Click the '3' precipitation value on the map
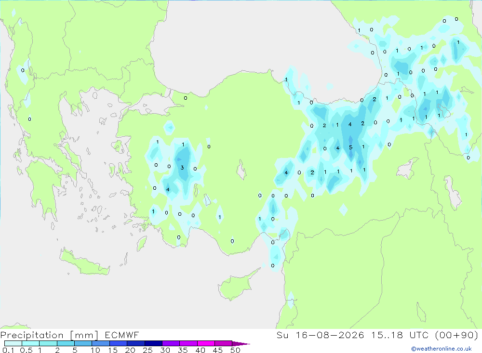 [x=182, y=168]
